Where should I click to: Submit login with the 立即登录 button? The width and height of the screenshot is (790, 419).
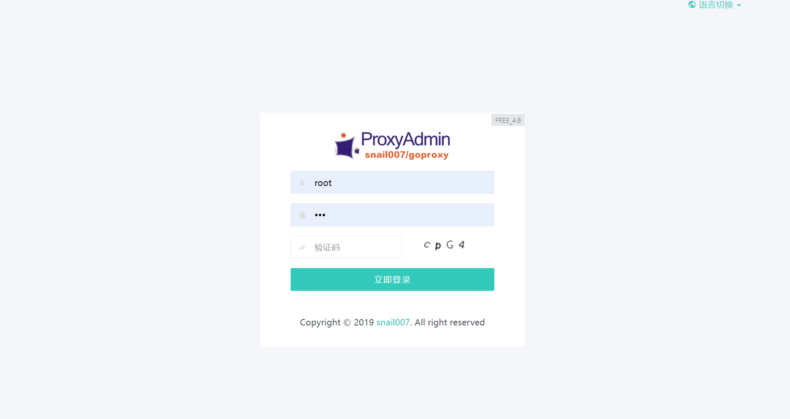click(x=392, y=279)
